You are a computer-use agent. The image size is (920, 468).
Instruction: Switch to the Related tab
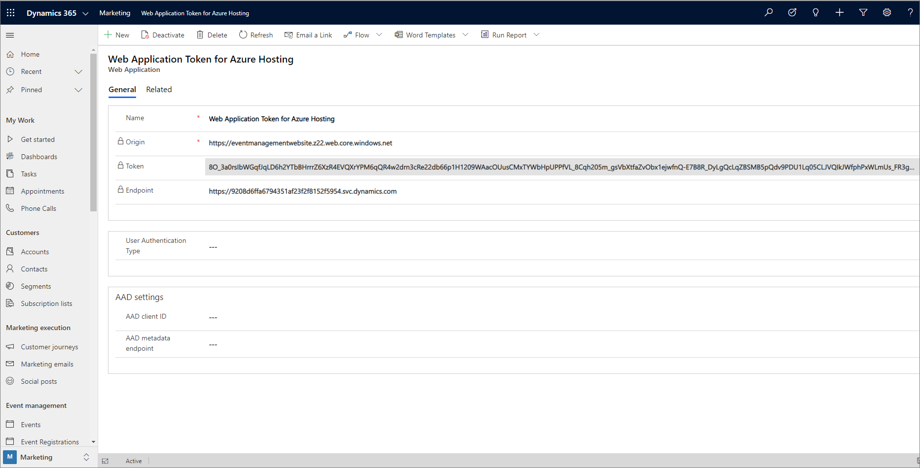pyautogui.click(x=159, y=90)
